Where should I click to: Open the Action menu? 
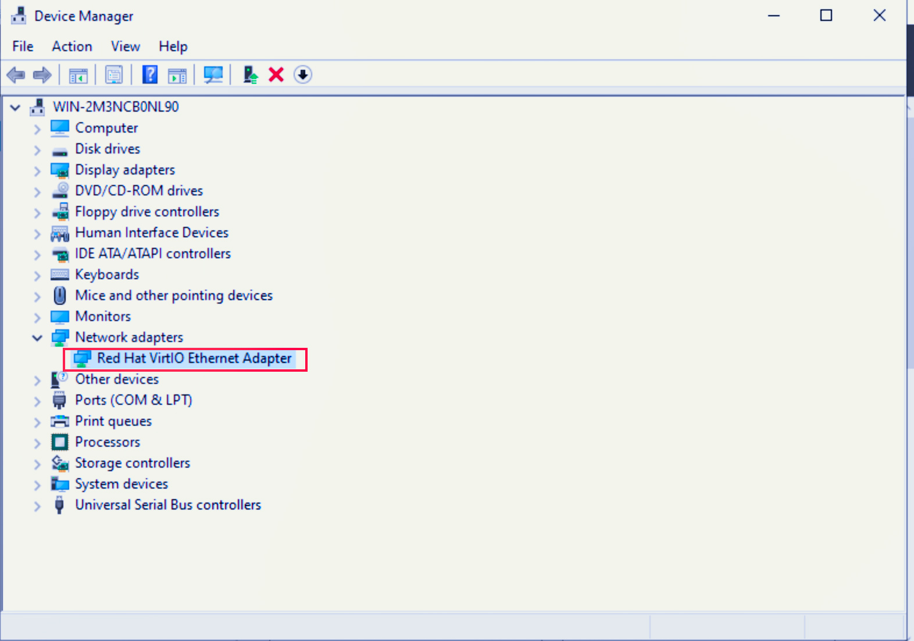pyautogui.click(x=72, y=47)
